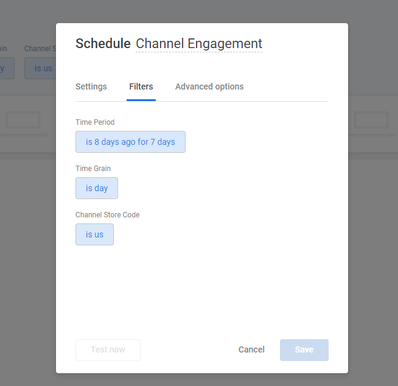Click the 'is us' filter in background dashboard
The width and height of the screenshot is (398, 386).
pos(40,68)
